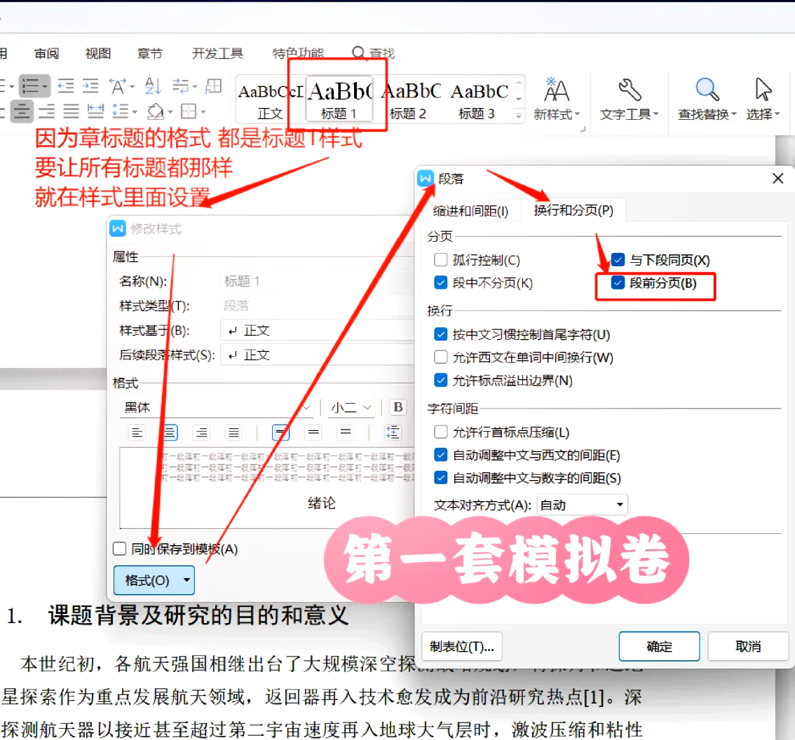Switch to the 缩进和间距 tab
Image resolution: width=795 pixels, height=740 pixels.
pyautogui.click(x=470, y=211)
